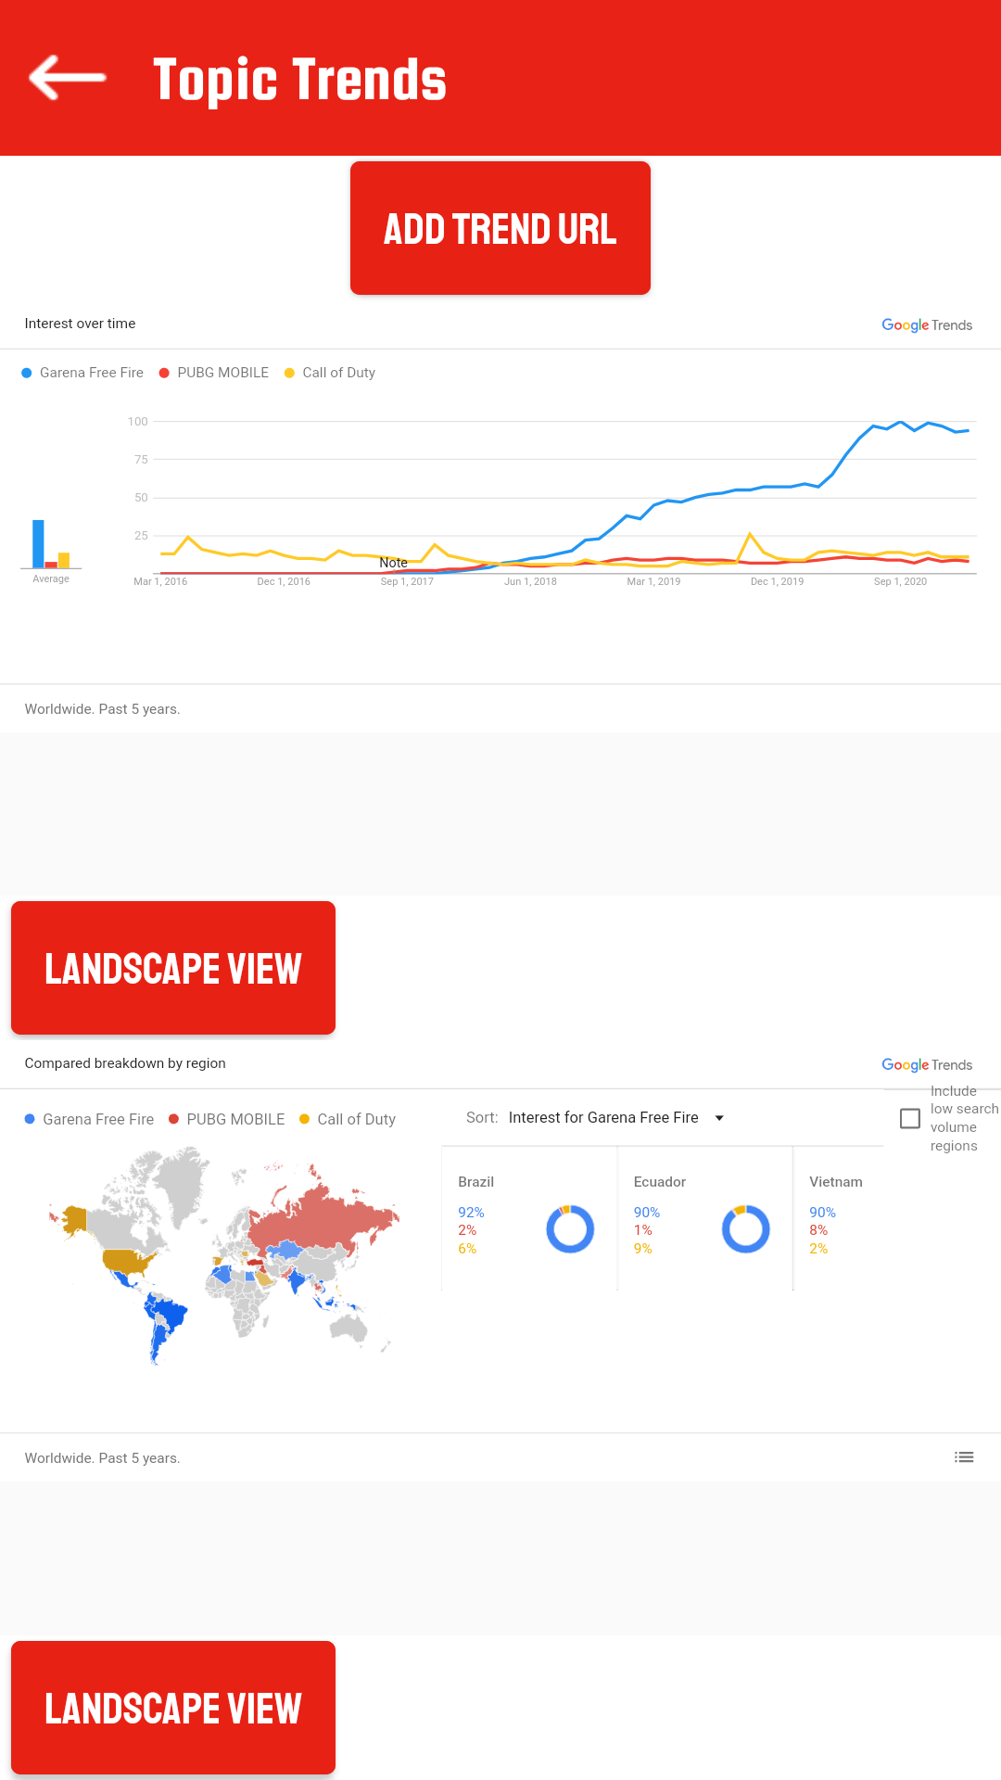1001x1780 pixels.
Task: Open Google Trends logo above time chart
Action: click(927, 324)
